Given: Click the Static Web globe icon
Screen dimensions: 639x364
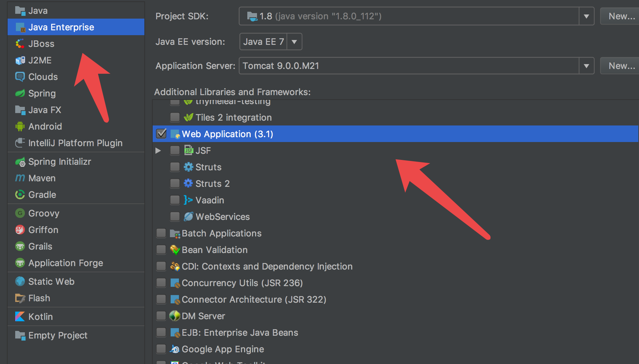Looking at the screenshot, I should (x=20, y=281).
